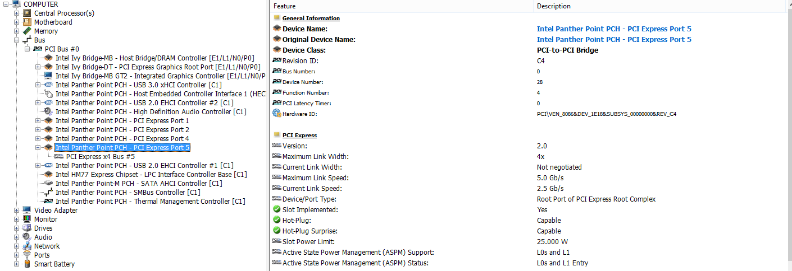Expand the Video Adapter node
The image size is (792, 271).
click(16, 210)
